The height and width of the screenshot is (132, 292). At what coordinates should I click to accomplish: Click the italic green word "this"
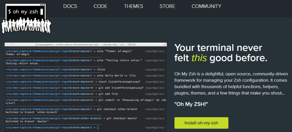200,58
